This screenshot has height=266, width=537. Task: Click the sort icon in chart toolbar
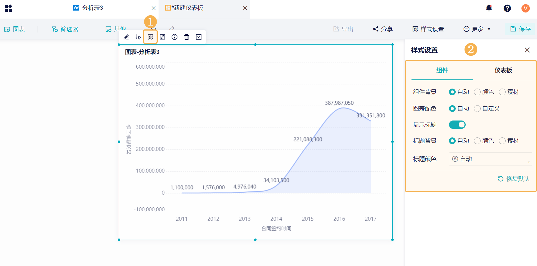tap(138, 37)
